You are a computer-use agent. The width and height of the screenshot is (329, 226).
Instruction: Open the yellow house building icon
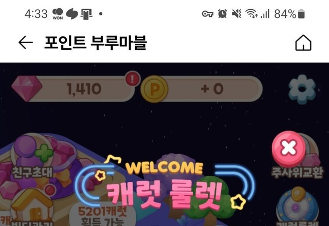32,205
